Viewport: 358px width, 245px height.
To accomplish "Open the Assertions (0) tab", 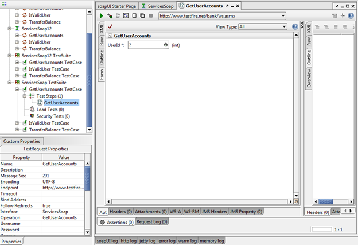I will (x=117, y=221).
